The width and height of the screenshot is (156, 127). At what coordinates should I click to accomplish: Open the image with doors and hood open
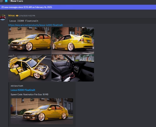tap(30, 68)
